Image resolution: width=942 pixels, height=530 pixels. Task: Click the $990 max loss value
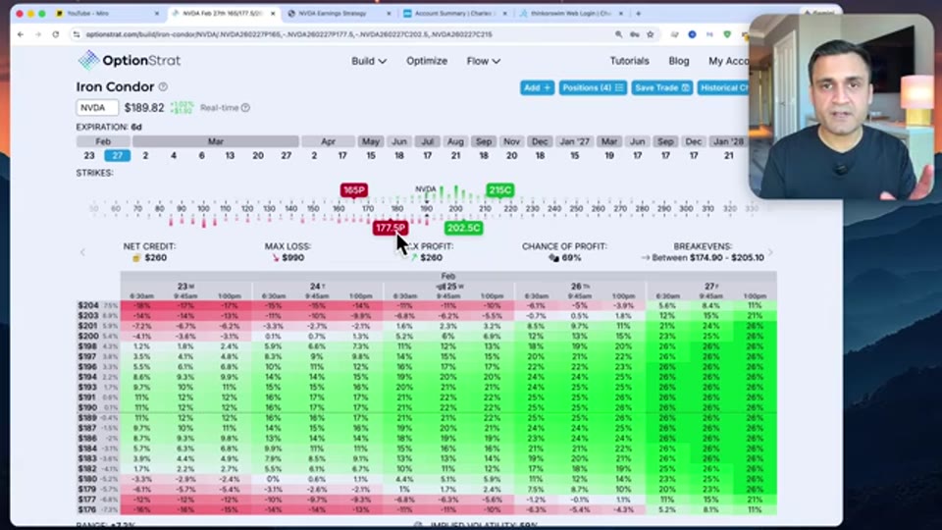click(292, 258)
